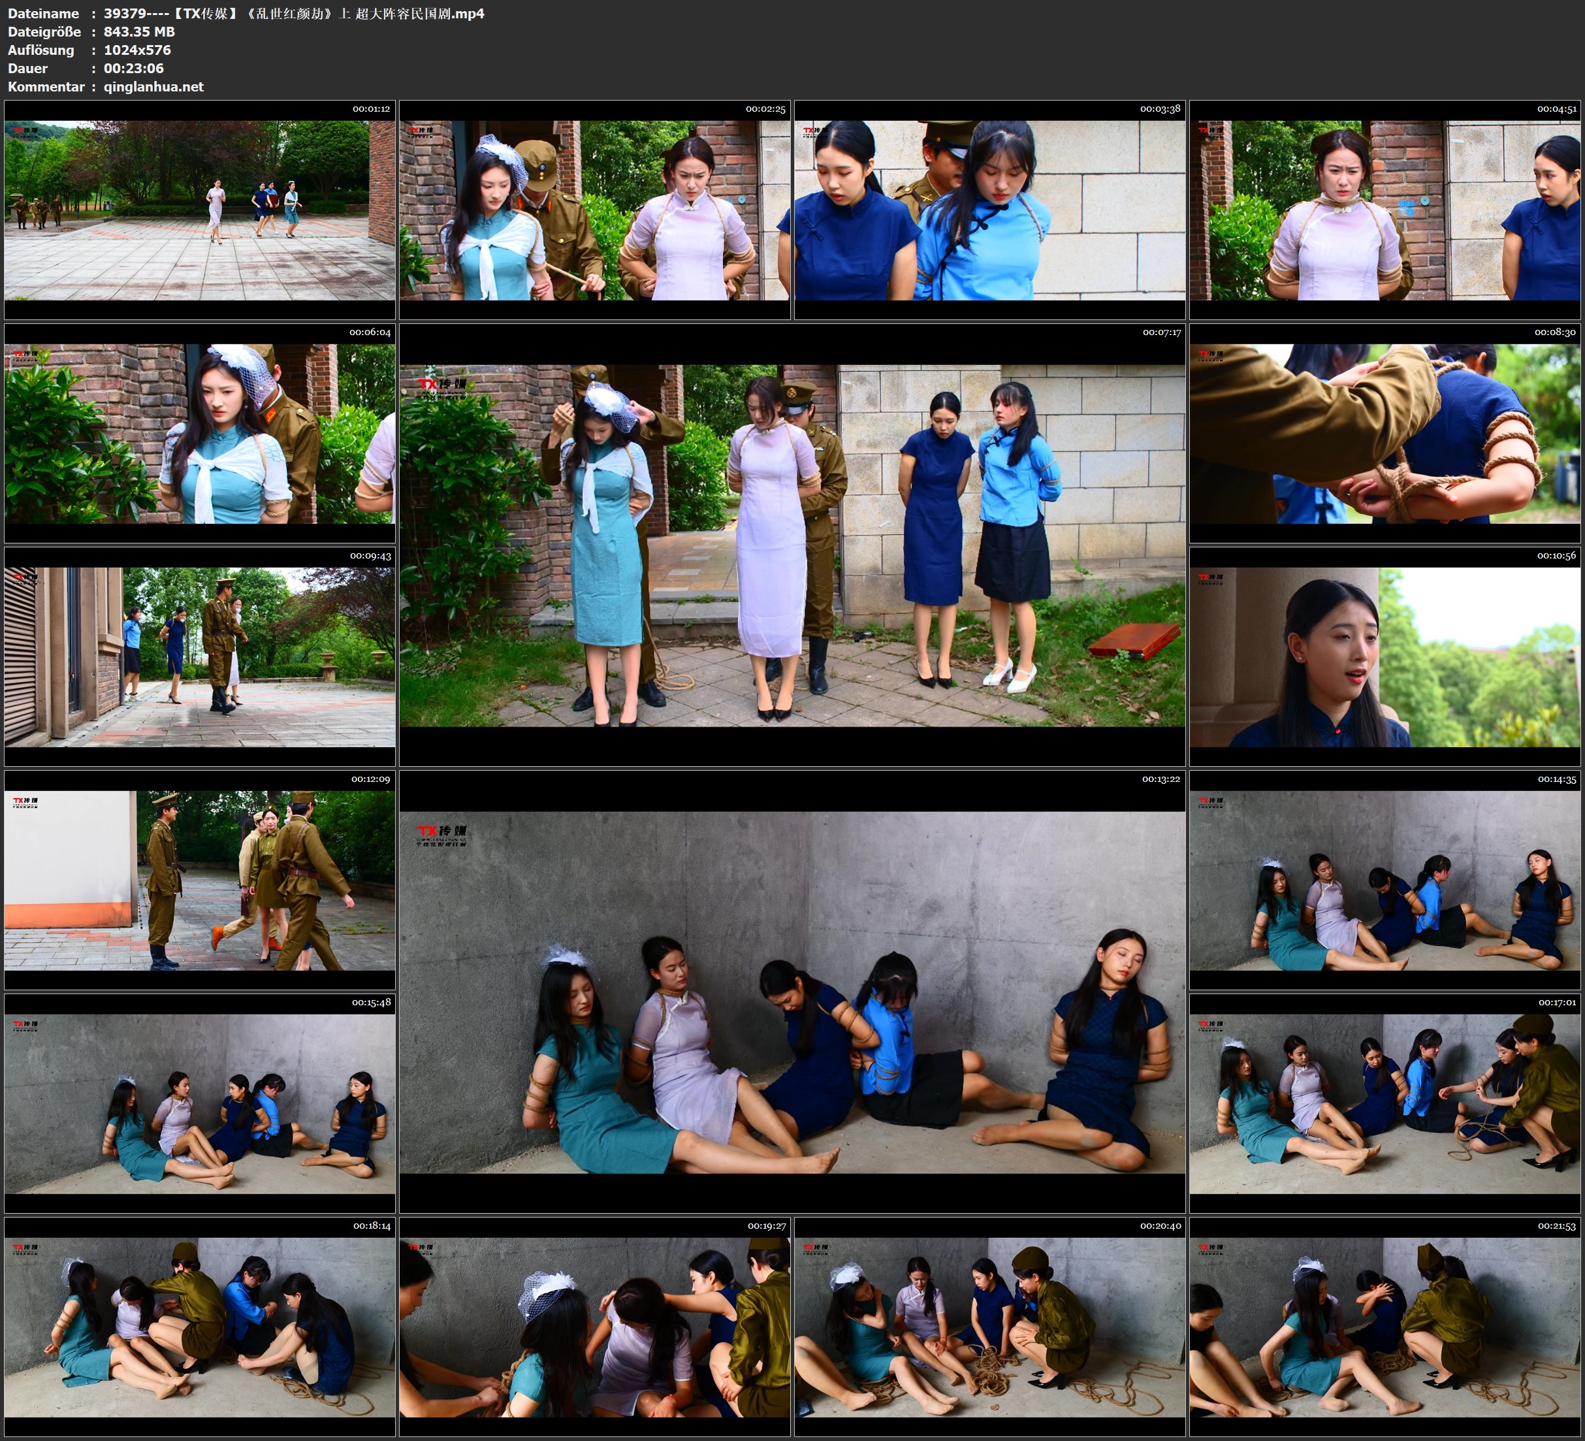Open the frame marked 00:17:01

[x=1385, y=1103]
